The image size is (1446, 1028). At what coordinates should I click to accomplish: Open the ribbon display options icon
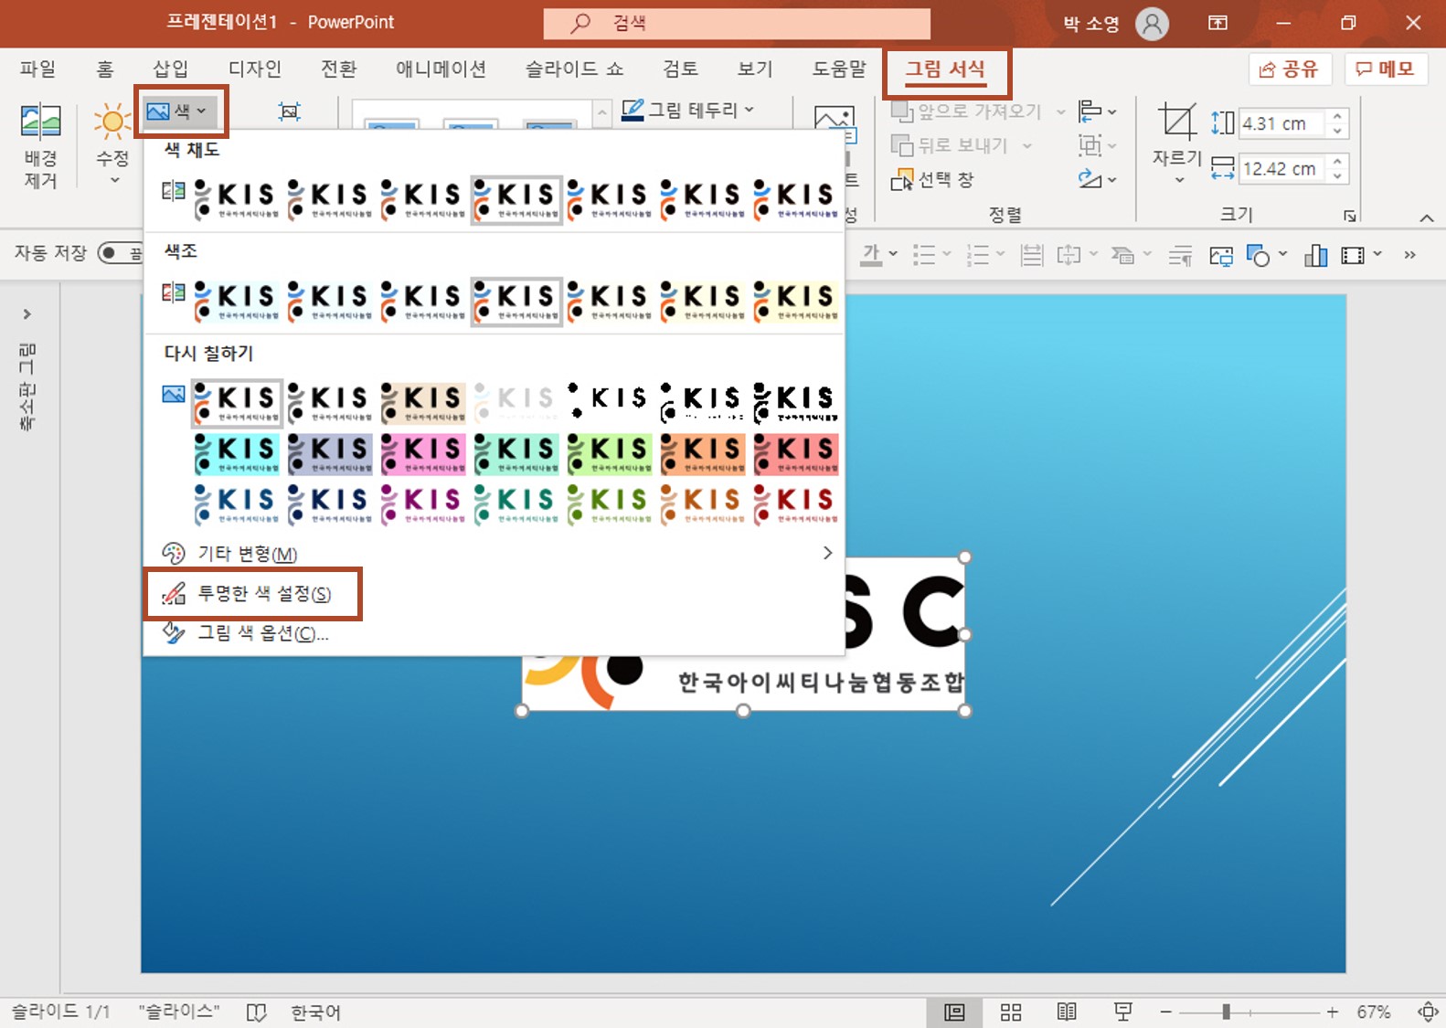coord(1217,23)
